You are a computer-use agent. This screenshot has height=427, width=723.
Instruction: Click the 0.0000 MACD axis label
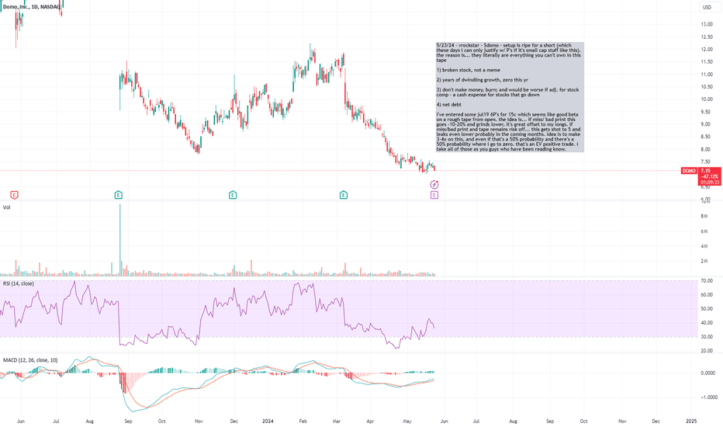tap(709, 373)
